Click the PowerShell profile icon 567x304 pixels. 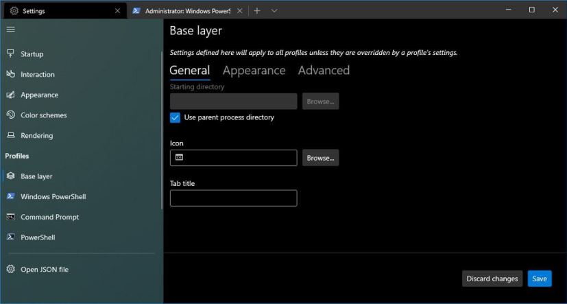[x=11, y=237]
